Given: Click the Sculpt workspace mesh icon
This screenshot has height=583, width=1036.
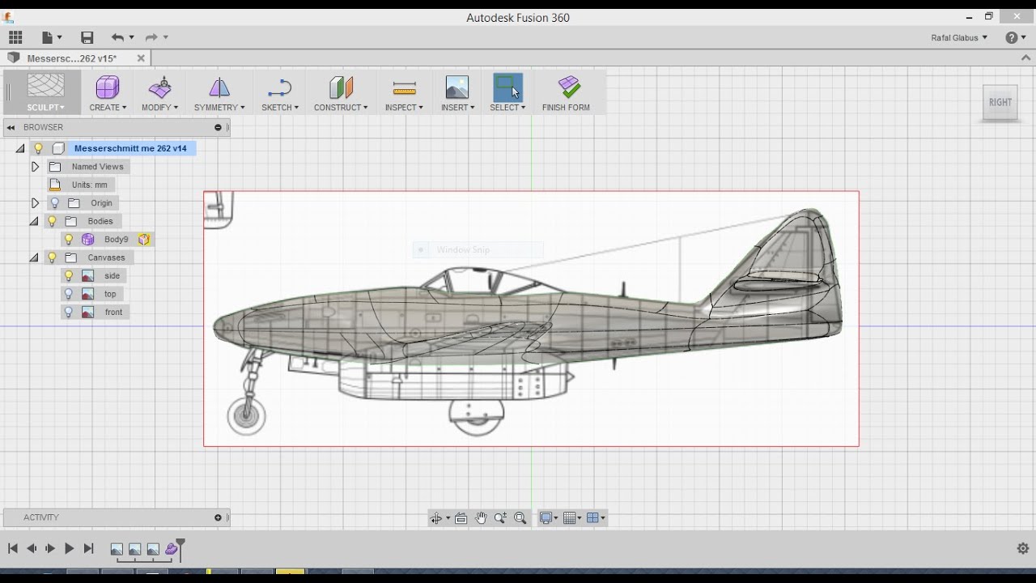Looking at the screenshot, I should [45, 86].
